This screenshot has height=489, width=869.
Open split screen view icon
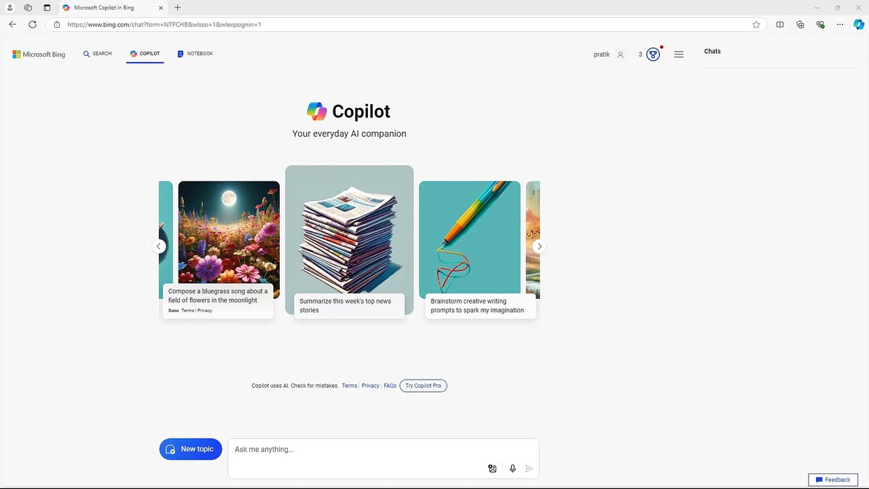click(x=780, y=24)
